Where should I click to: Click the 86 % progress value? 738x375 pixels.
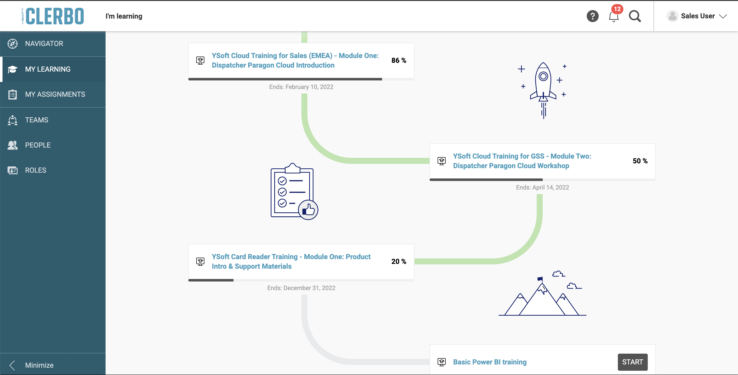pos(398,60)
